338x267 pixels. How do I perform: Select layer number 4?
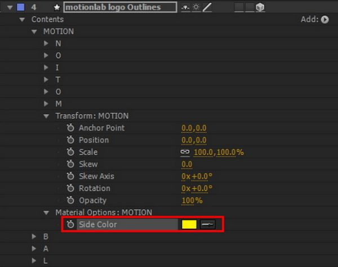click(x=34, y=7)
